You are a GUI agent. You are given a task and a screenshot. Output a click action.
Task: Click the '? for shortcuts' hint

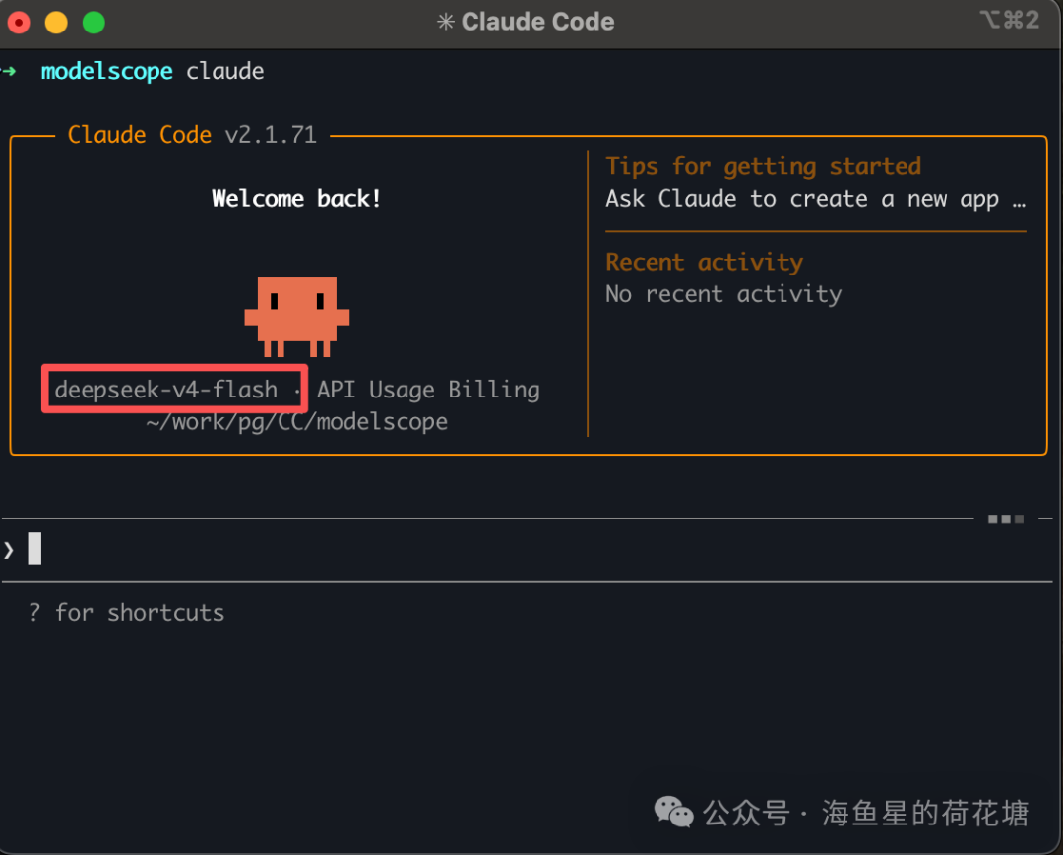(x=127, y=613)
